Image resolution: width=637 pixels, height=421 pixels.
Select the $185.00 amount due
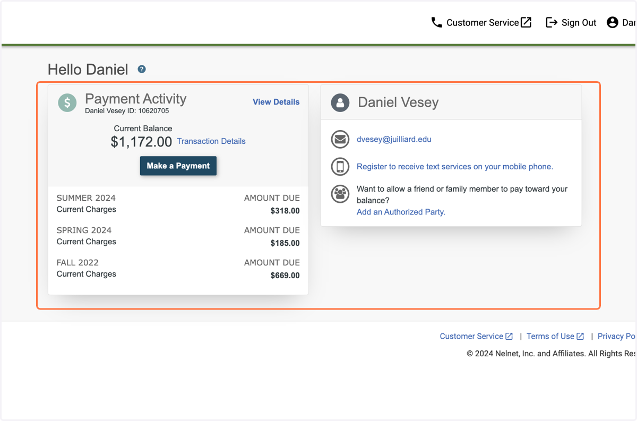click(285, 243)
